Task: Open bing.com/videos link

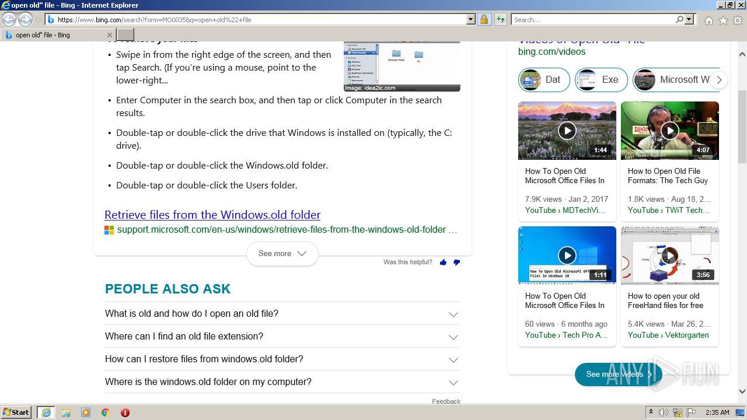Action: click(551, 52)
